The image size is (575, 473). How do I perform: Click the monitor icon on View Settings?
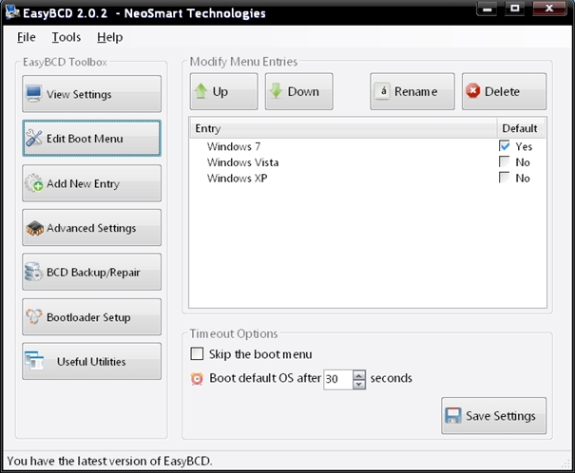pos(33,94)
